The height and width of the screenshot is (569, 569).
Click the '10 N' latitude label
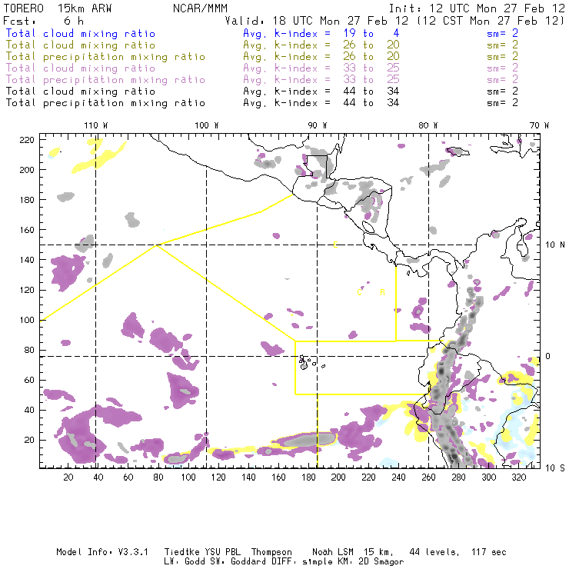[x=555, y=245]
